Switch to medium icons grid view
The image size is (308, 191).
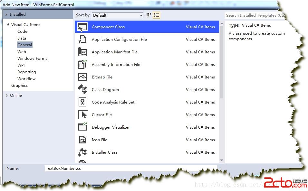[149, 15]
